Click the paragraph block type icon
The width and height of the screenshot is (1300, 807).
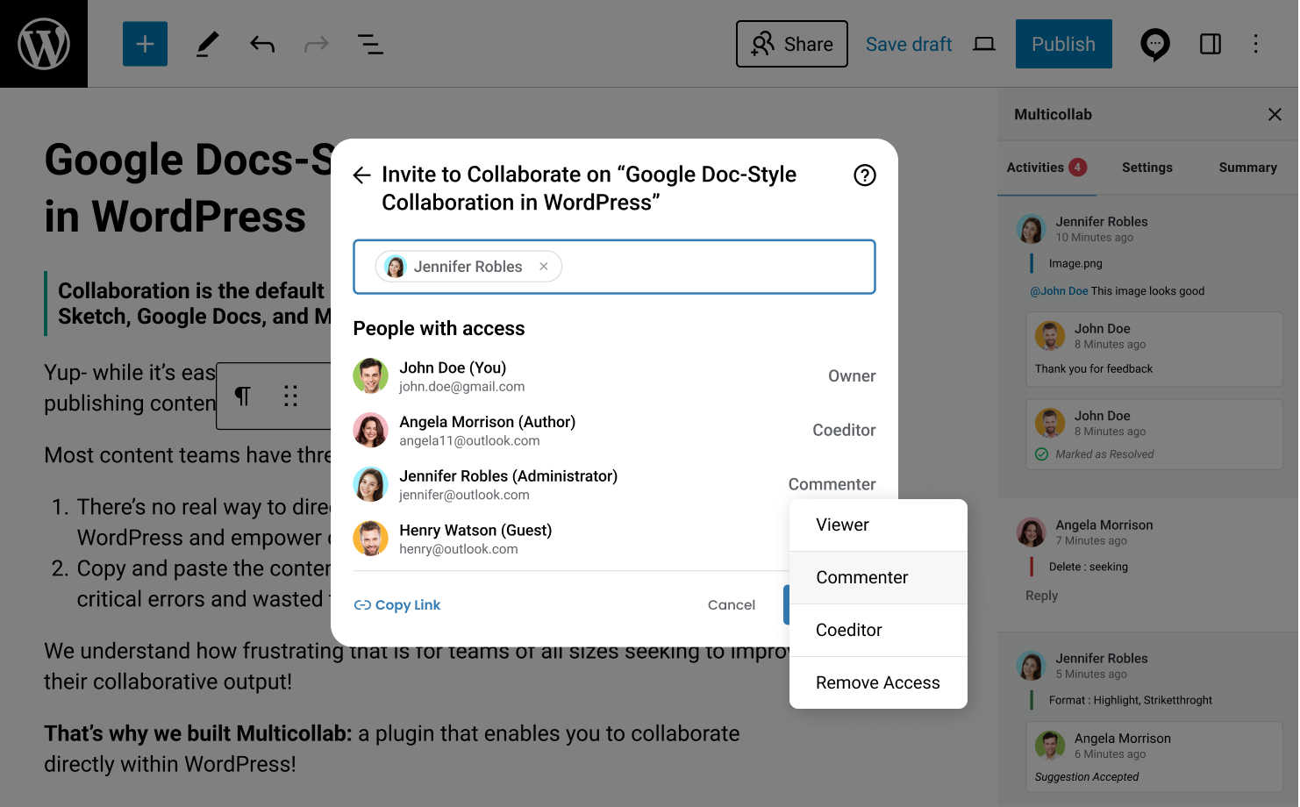(x=243, y=396)
